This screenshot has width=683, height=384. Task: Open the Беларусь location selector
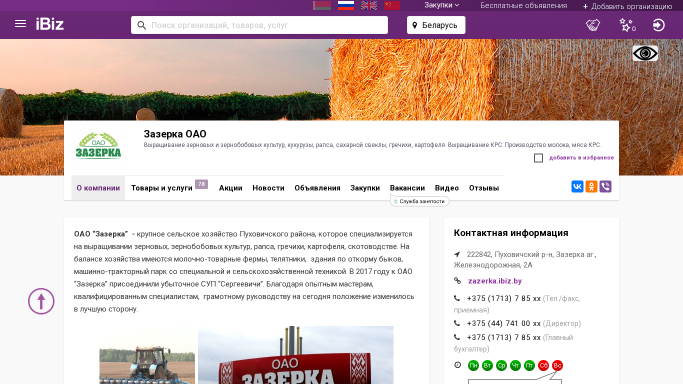pyautogui.click(x=436, y=25)
